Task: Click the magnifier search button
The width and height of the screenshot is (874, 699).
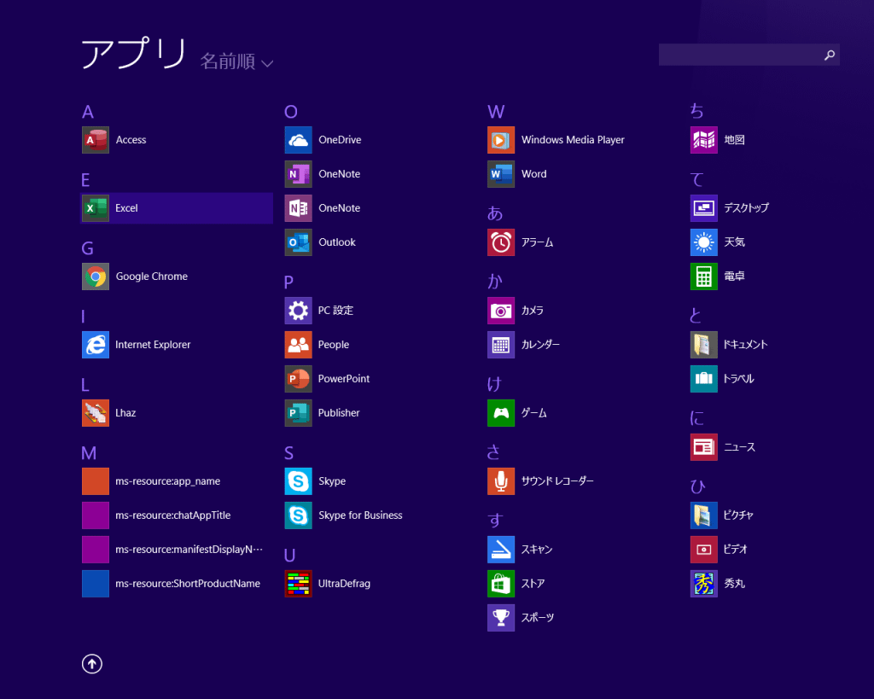Action: (830, 55)
